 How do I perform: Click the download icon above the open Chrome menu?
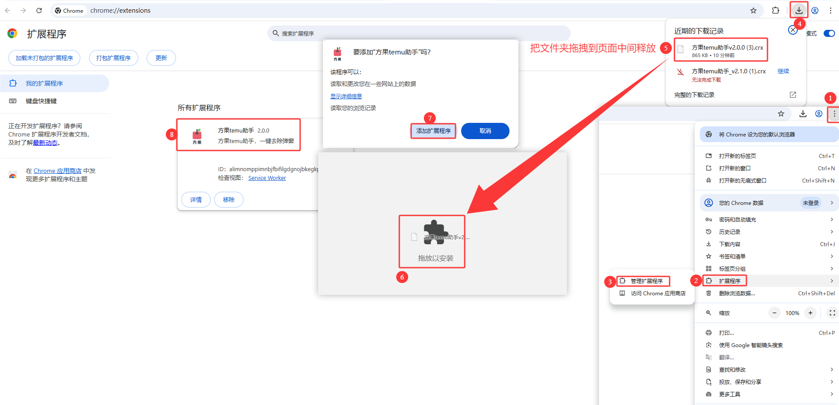tap(803, 114)
